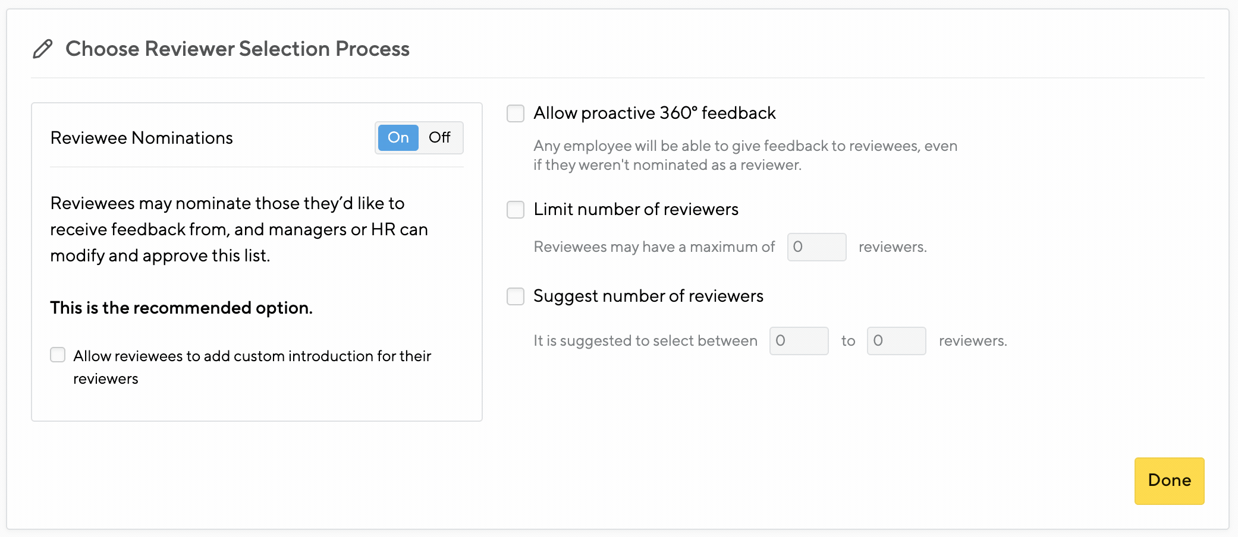The height and width of the screenshot is (537, 1238).
Task: Turn Reviewee Nominations Off
Action: click(x=440, y=137)
